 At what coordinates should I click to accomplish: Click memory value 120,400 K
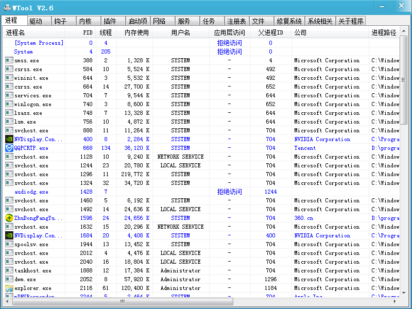pyautogui.click(x=135, y=288)
